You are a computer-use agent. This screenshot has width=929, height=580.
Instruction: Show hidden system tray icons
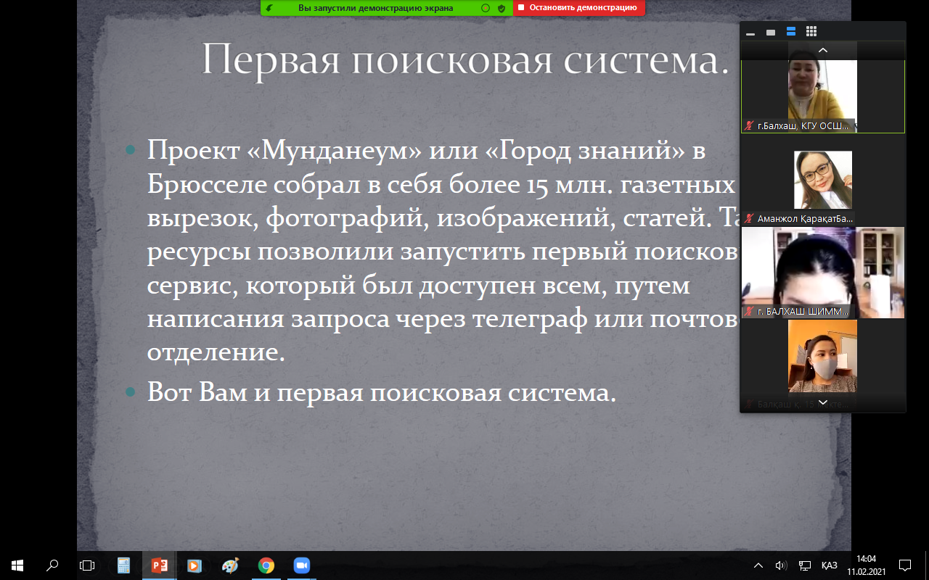tap(758, 565)
